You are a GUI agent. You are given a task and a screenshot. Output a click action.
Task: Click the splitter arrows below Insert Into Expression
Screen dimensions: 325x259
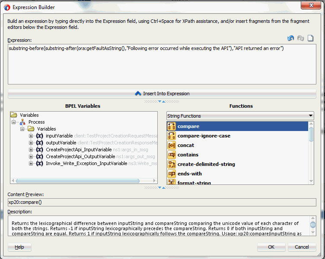coord(162,102)
